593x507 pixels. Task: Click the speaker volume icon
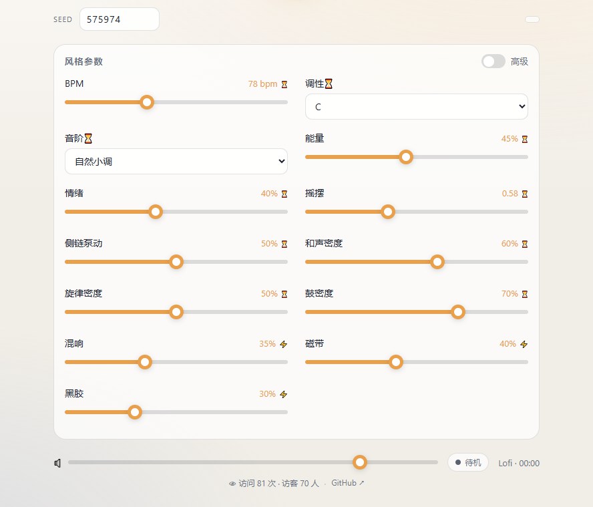[57, 463]
